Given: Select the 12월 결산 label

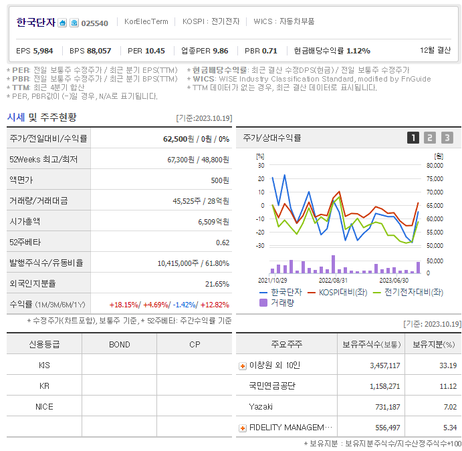Looking at the screenshot, I should pyautogui.click(x=435, y=50).
